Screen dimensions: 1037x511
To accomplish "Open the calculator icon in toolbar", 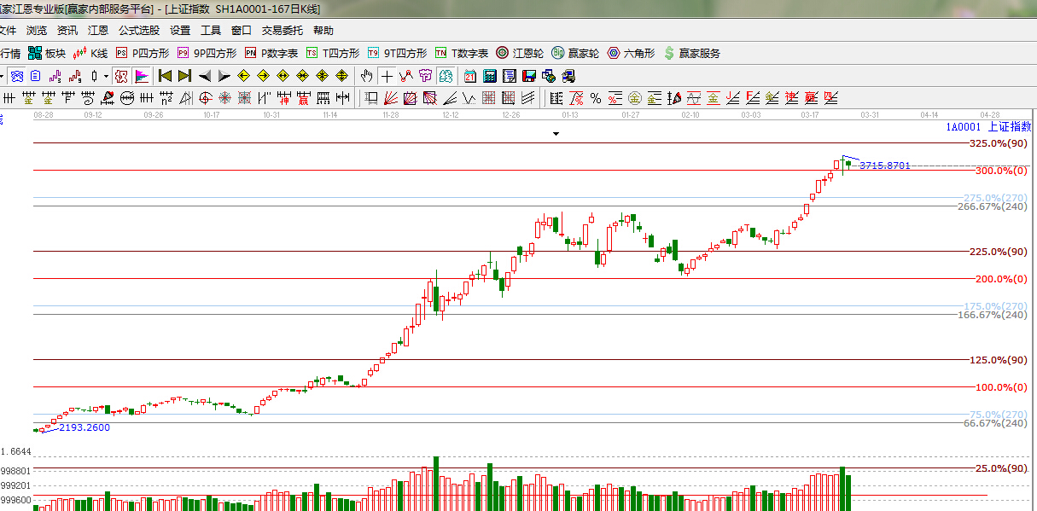I will pos(487,76).
